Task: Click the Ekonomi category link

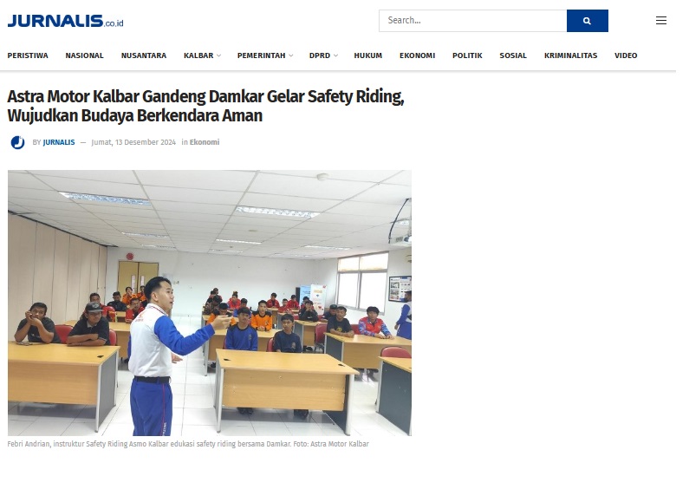Action: click(205, 142)
